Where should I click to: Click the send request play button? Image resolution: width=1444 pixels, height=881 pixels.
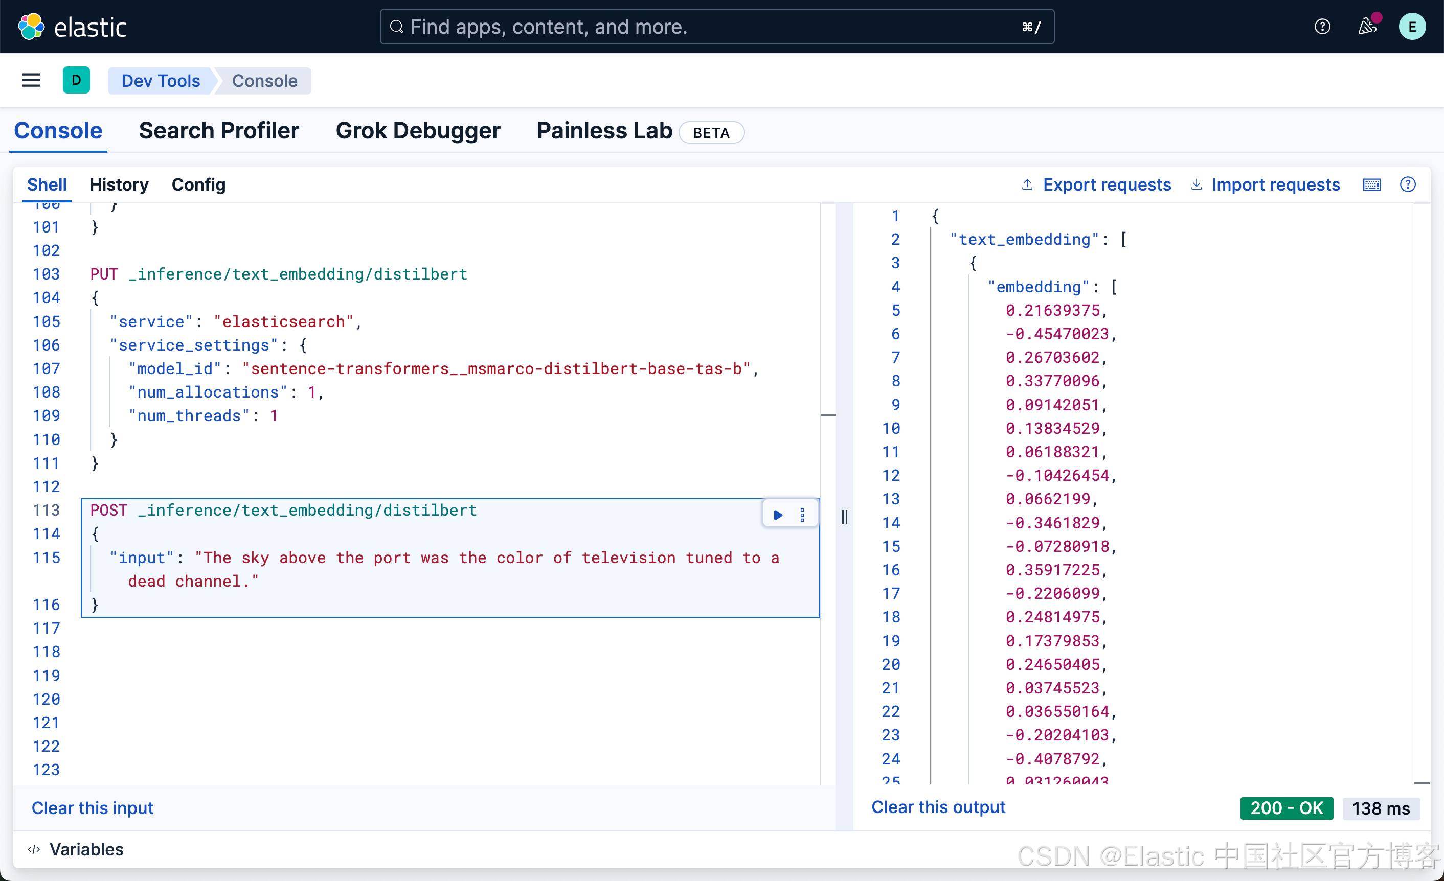coord(778,515)
